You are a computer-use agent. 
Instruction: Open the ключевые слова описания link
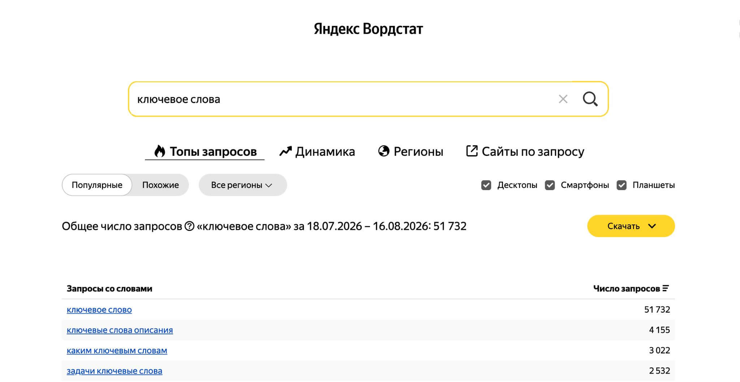tap(120, 330)
